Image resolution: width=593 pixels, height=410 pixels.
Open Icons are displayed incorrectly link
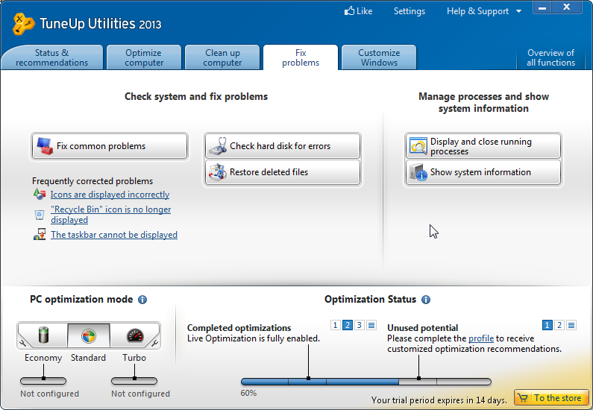pos(110,195)
